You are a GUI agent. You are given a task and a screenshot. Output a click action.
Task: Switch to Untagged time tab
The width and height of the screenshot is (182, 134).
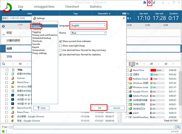(44, 7)
